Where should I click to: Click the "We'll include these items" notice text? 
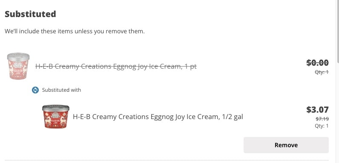click(75, 32)
